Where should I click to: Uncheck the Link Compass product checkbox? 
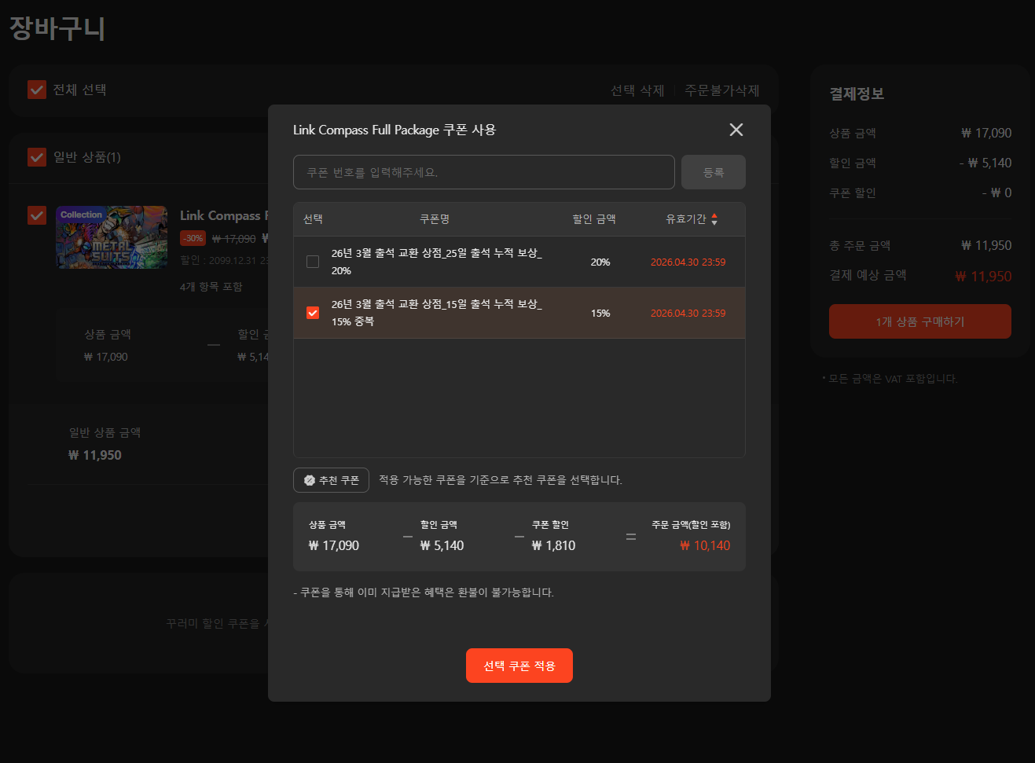point(37,215)
